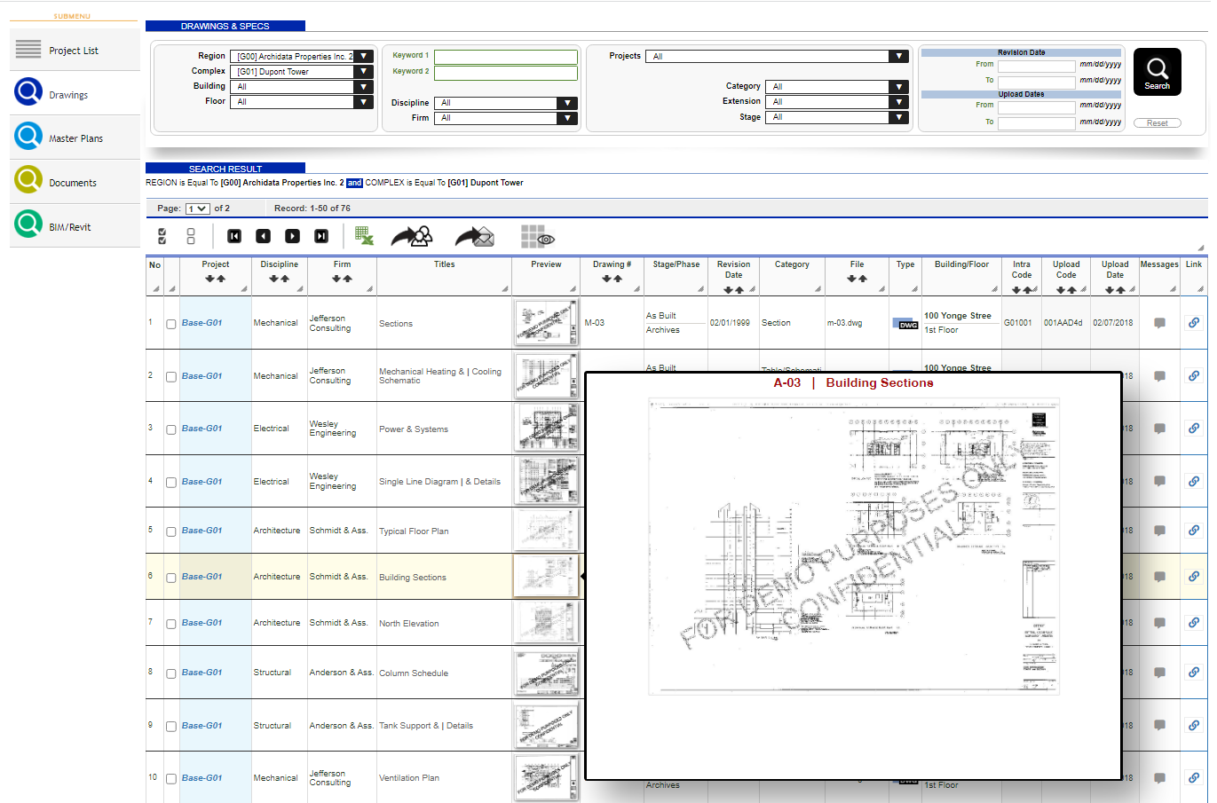The height and width of the screenshot is (803, 1217).
Task: Run the search with the Search button
Action: tap(1157, 71)
